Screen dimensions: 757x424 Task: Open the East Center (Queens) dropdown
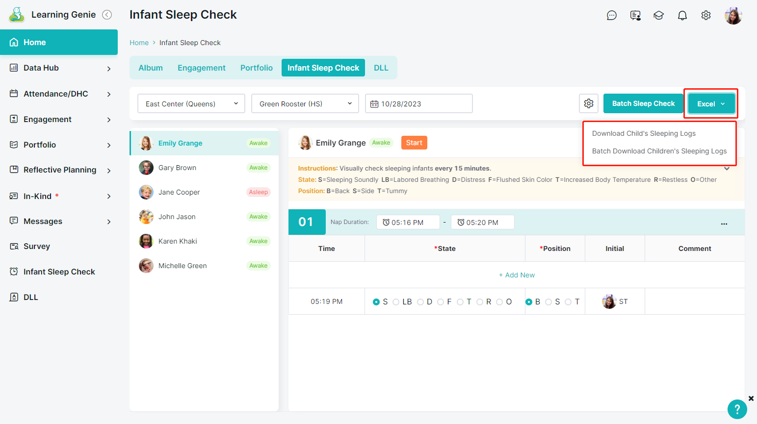point(191,104)
